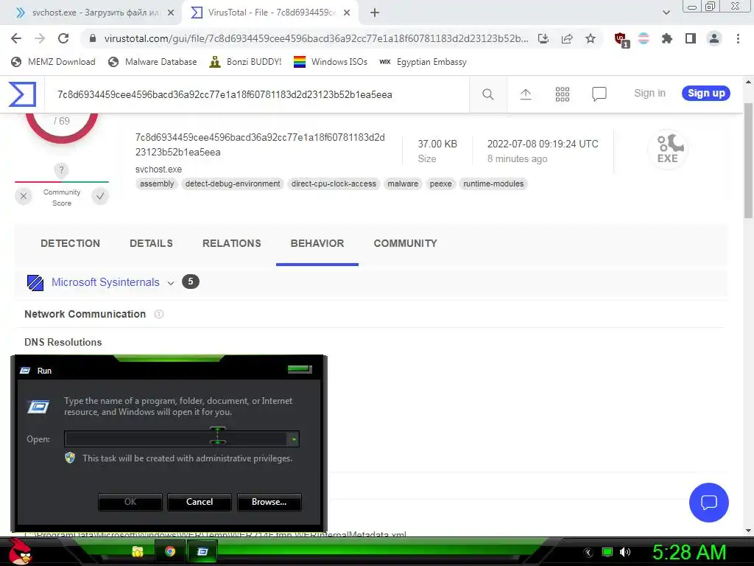Share this page icon in address bar

click(567, 38)
